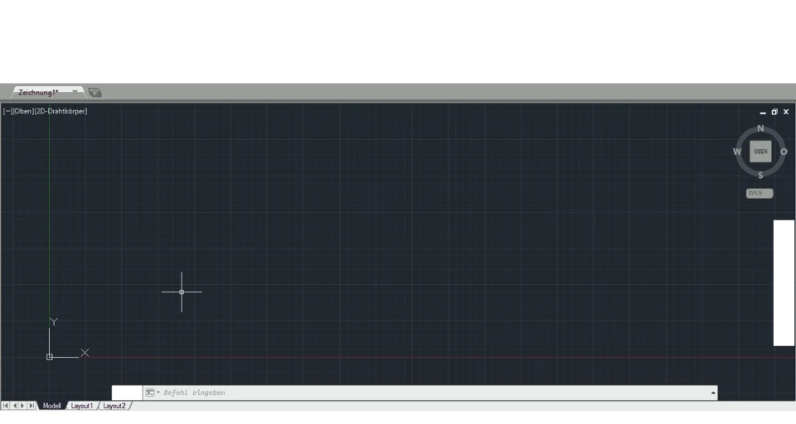Screen dimensions: 796x424
Task: Jump to first layout tab arrow
Action: [5, 406]
